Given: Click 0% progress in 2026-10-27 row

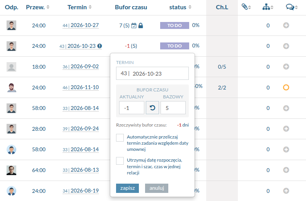Looking at the screenshot, I should tap(196, 25).
